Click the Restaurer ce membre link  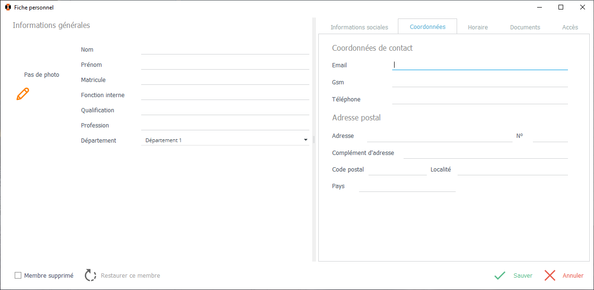130,275
